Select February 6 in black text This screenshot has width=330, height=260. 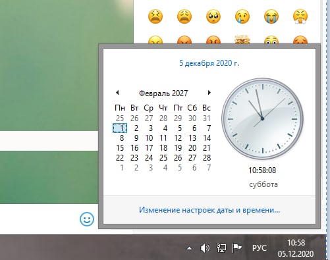point(194,128)
